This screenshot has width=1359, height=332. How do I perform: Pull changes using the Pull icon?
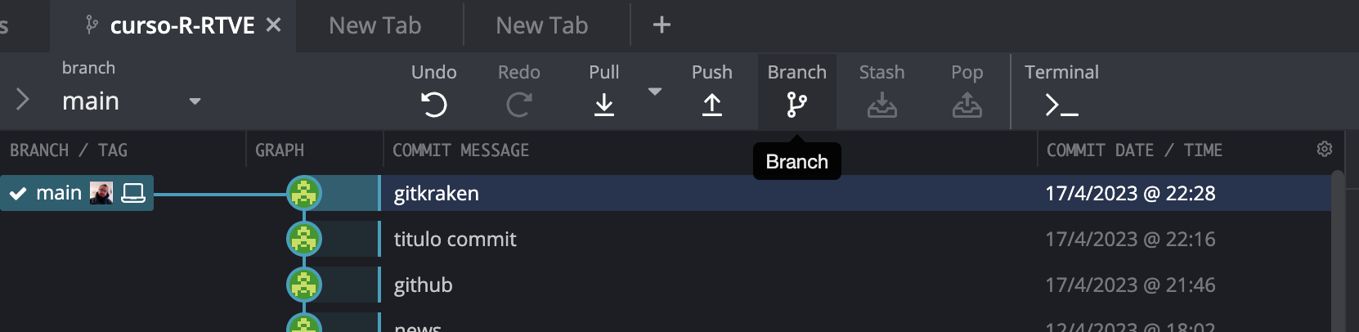pos(603,104)
